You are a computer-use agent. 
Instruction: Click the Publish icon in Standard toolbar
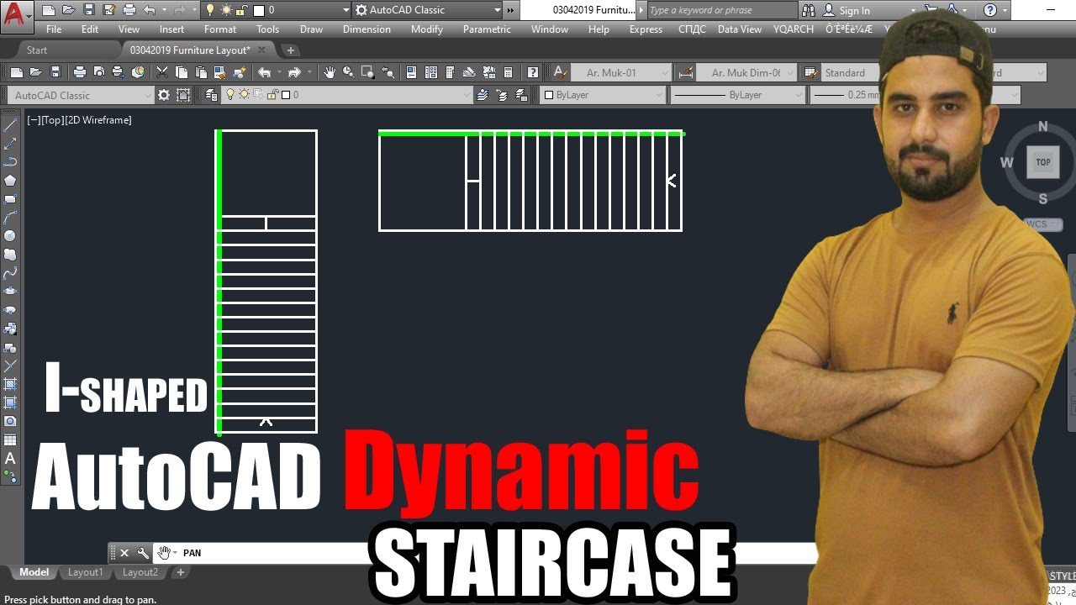tap(119, 73)
